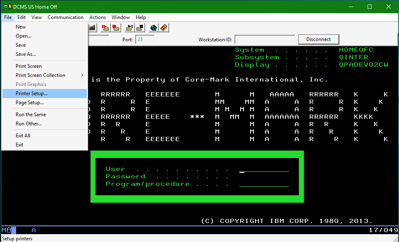Click the display name QPADEV02CW
399x242 pixels.
363,65
